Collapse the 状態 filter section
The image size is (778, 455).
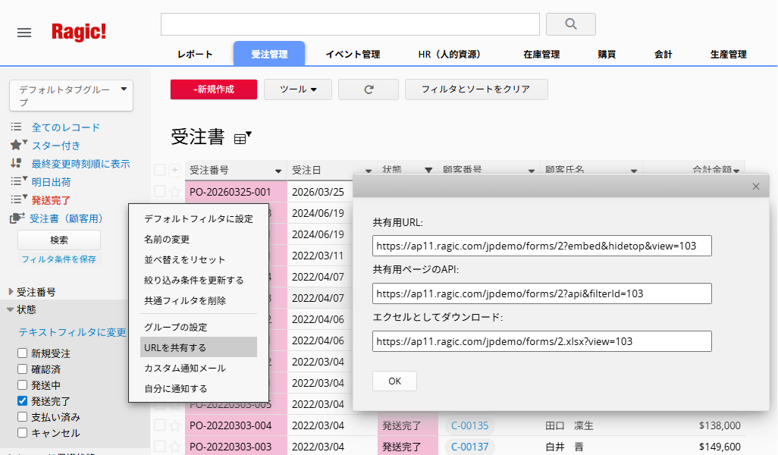[10, 309]
